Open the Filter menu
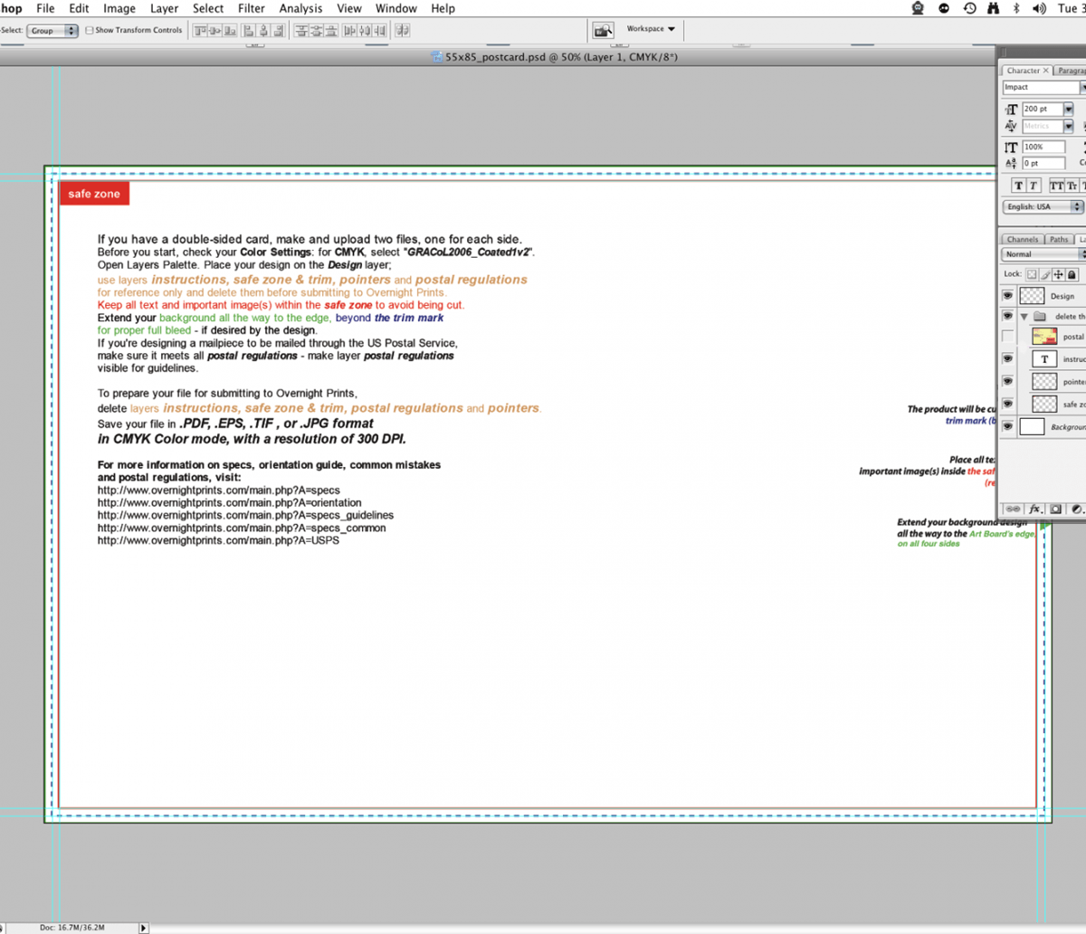Screen dimensions: 1086x934 (x=251, y=8)
